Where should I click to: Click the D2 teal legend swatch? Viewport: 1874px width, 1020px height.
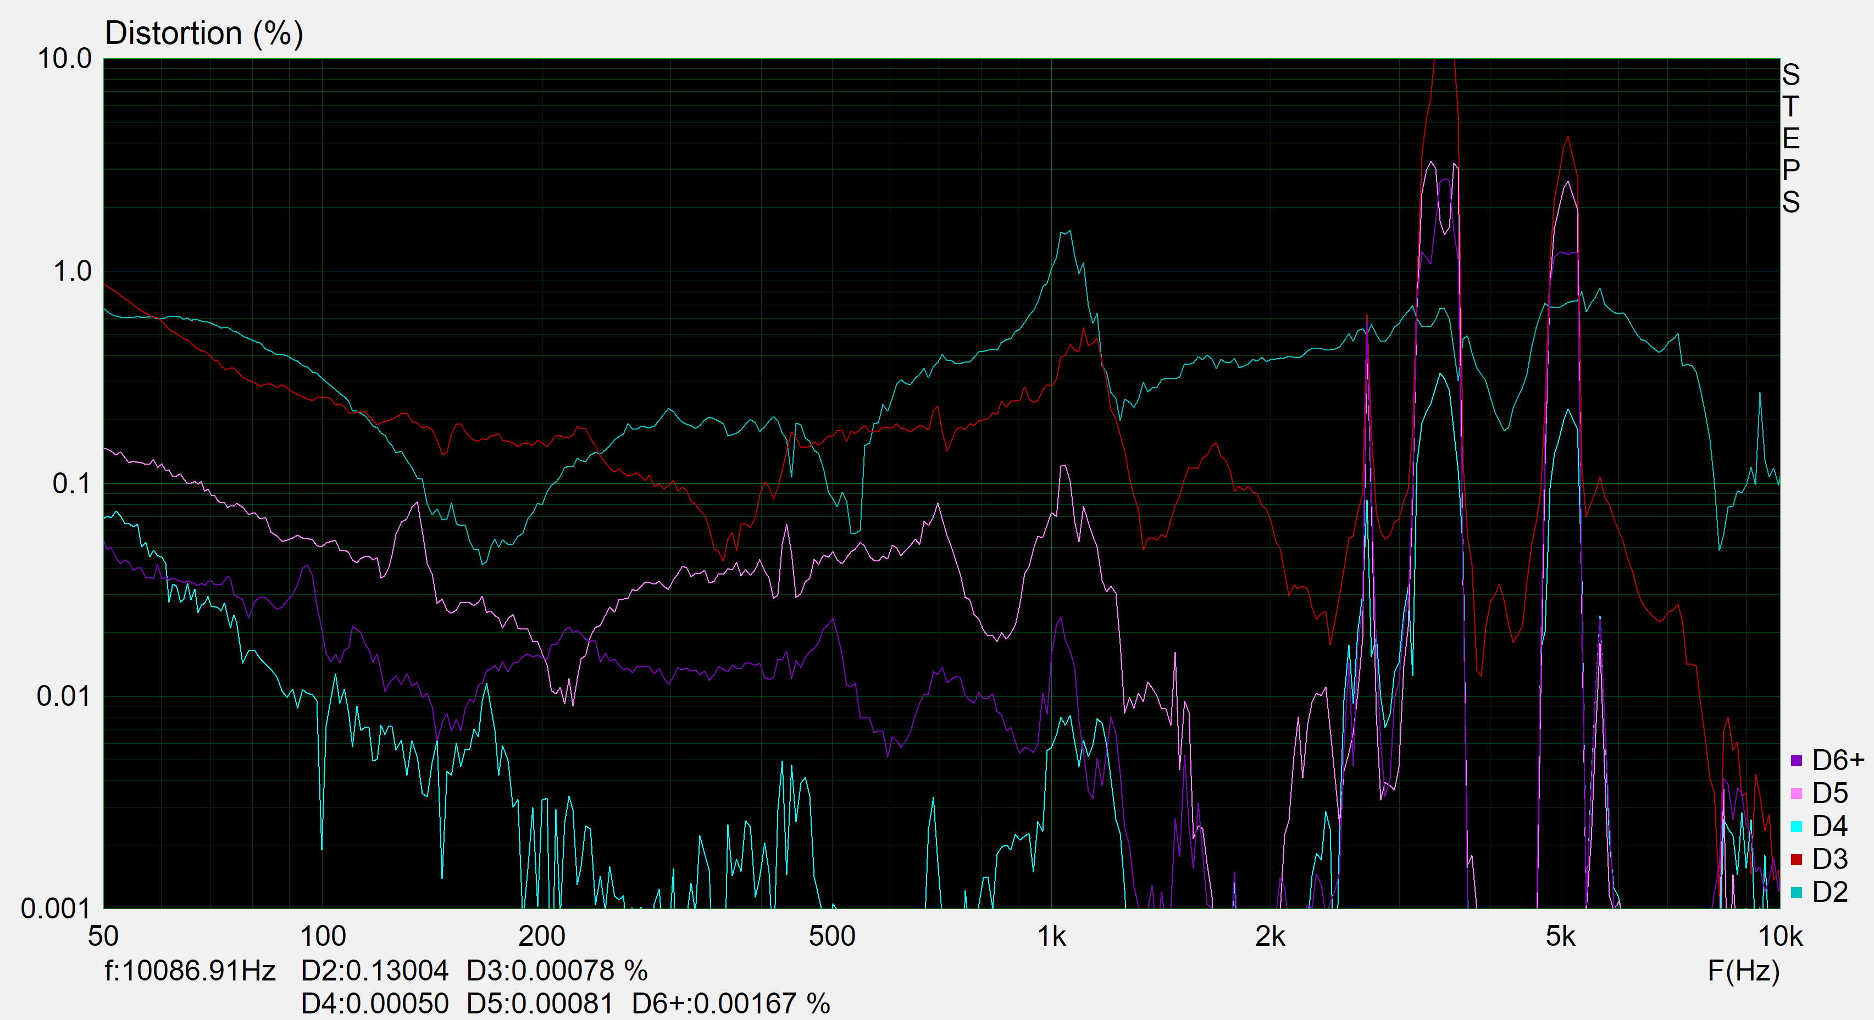(1796, 892)
